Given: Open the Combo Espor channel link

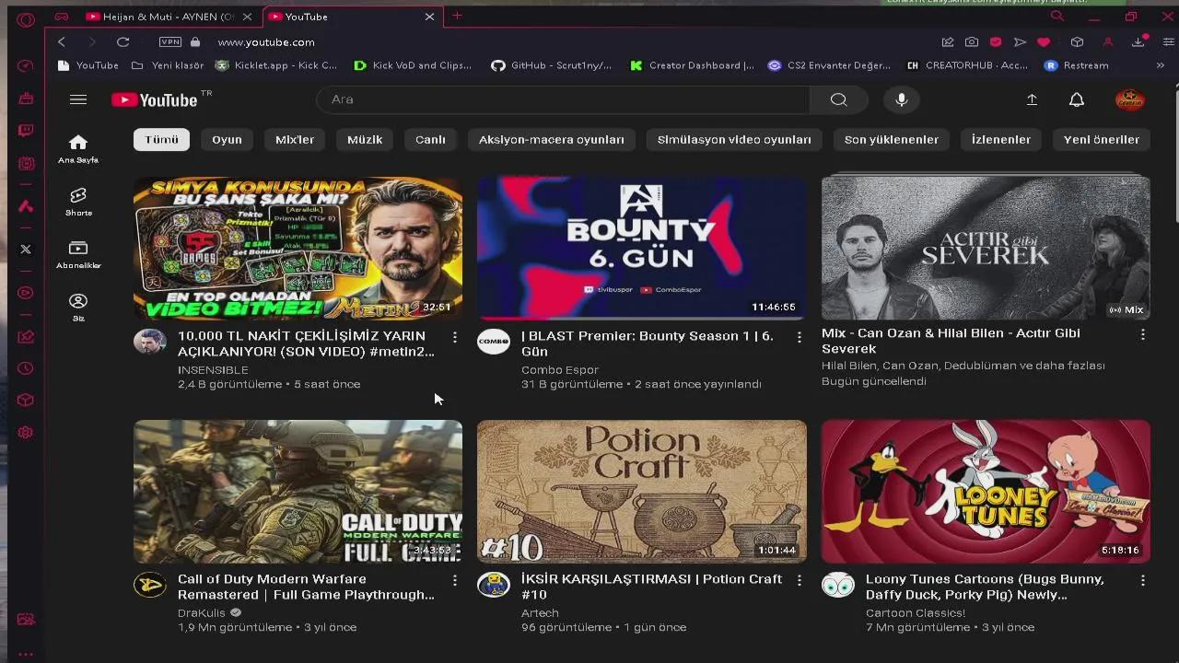Looking at the screenshot, I should pos(559,369).
